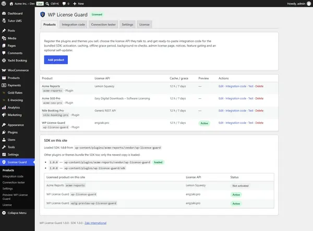Open the Zaki International footer link
The image size is (313, 231).
95,223
